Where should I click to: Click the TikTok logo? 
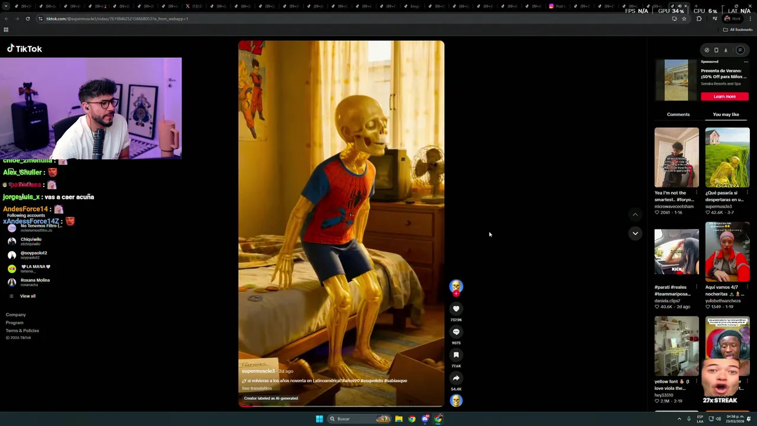pos(24,49)
